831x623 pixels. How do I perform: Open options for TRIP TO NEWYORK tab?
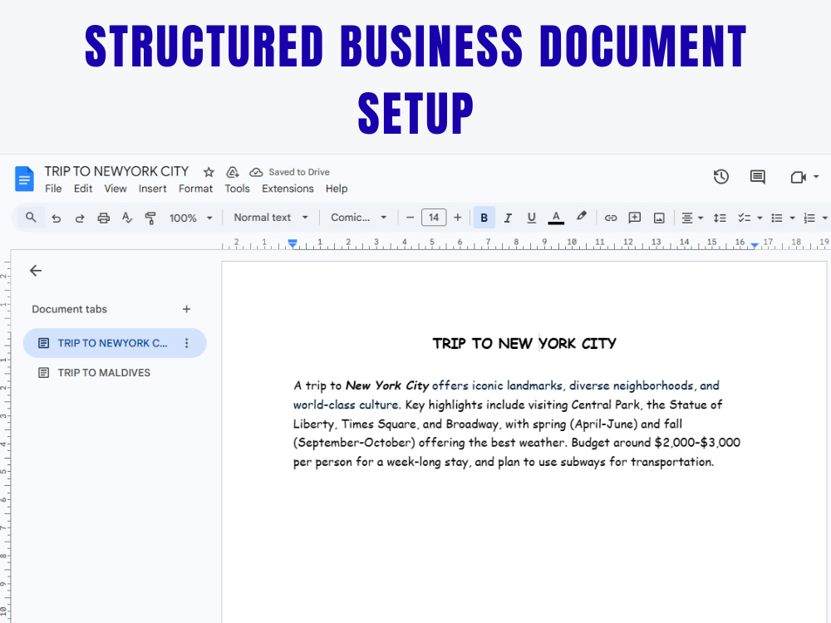click(x=186, y=343)
